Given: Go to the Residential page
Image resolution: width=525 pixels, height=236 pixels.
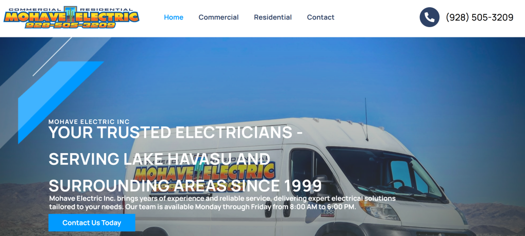Looking at the screenshot, I should tap(273, 17).
